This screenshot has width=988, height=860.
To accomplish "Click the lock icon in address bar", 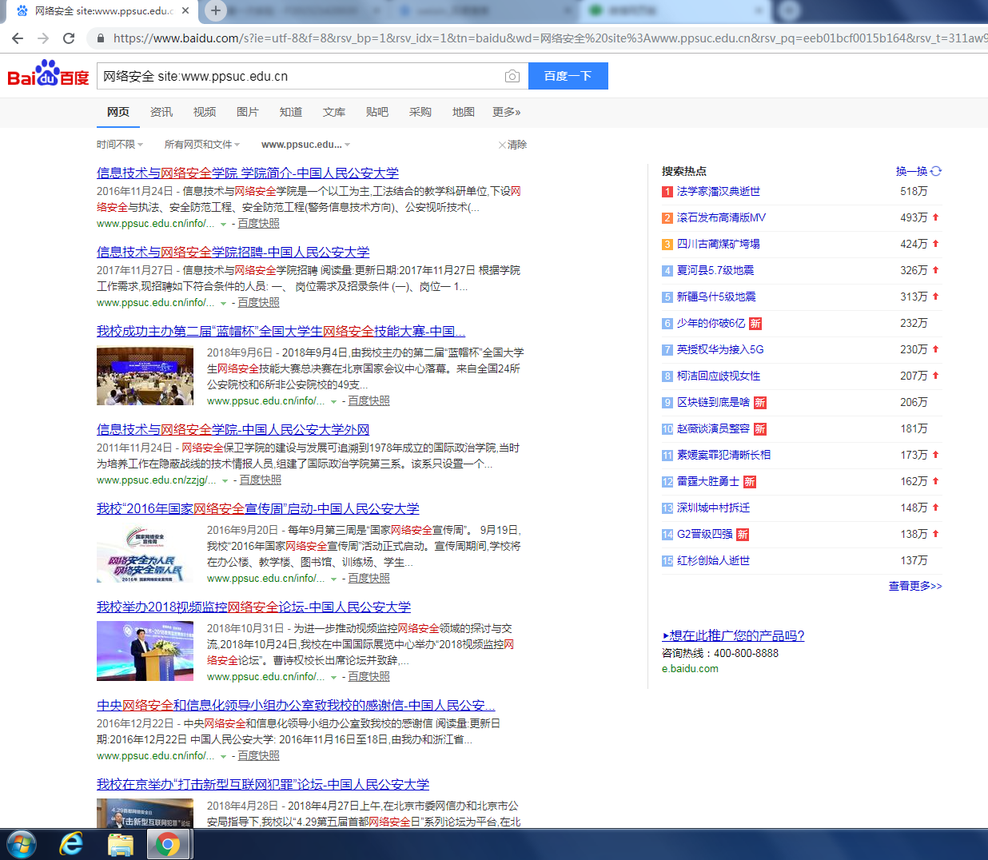I will pos(100,38).
